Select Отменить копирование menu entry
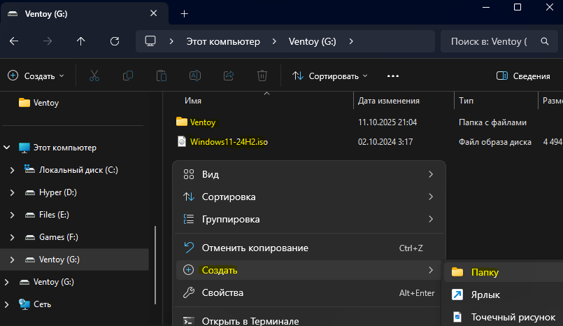This screenshot has height=326, width=563. click(255, 248)
